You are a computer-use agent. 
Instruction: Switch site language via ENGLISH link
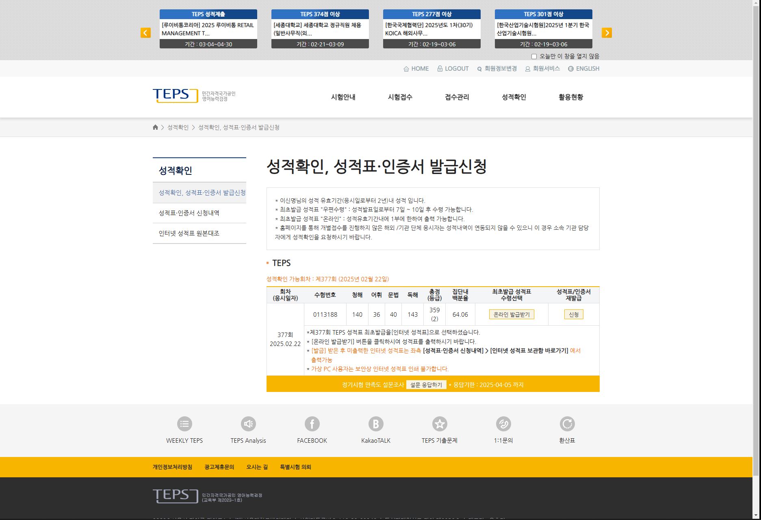click(x=584, y=69)
